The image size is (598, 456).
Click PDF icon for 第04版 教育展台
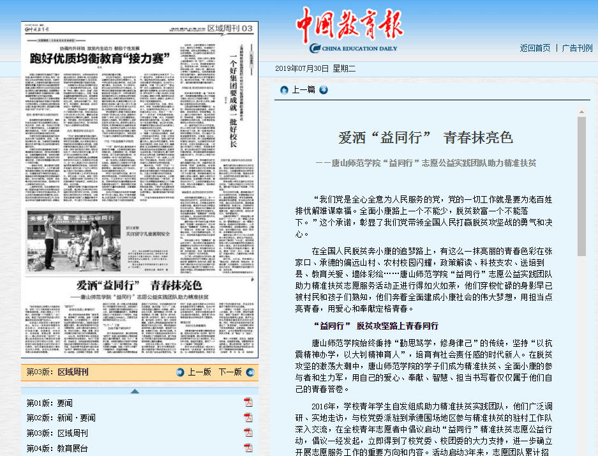tap(248, 448)
